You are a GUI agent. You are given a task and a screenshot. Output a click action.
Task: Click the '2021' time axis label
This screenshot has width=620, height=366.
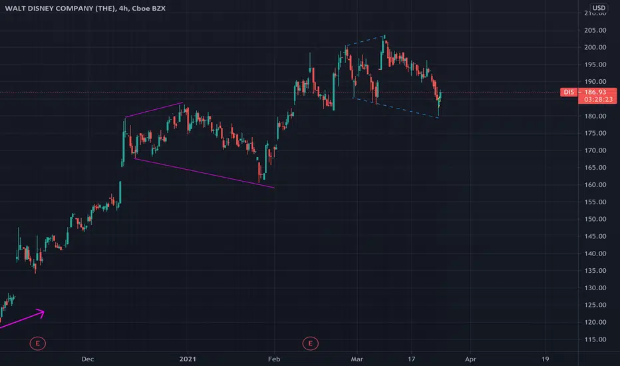[188, 359]
